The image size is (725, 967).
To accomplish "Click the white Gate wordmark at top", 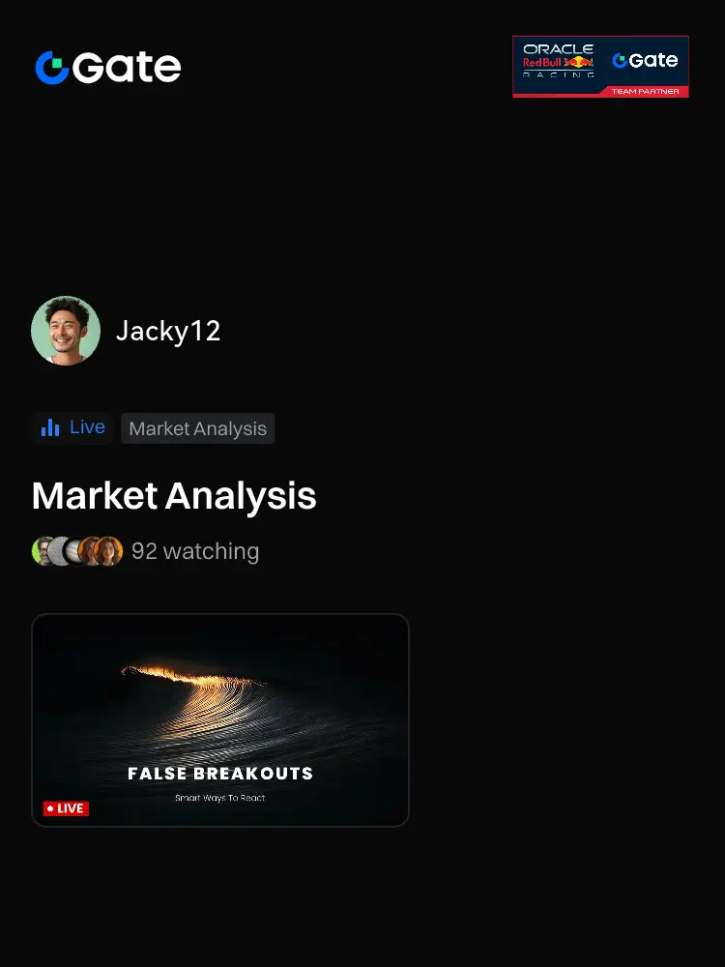I will coord(127,68).
